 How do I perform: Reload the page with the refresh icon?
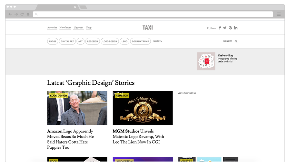pyautogui.click(x=22, y=14)
